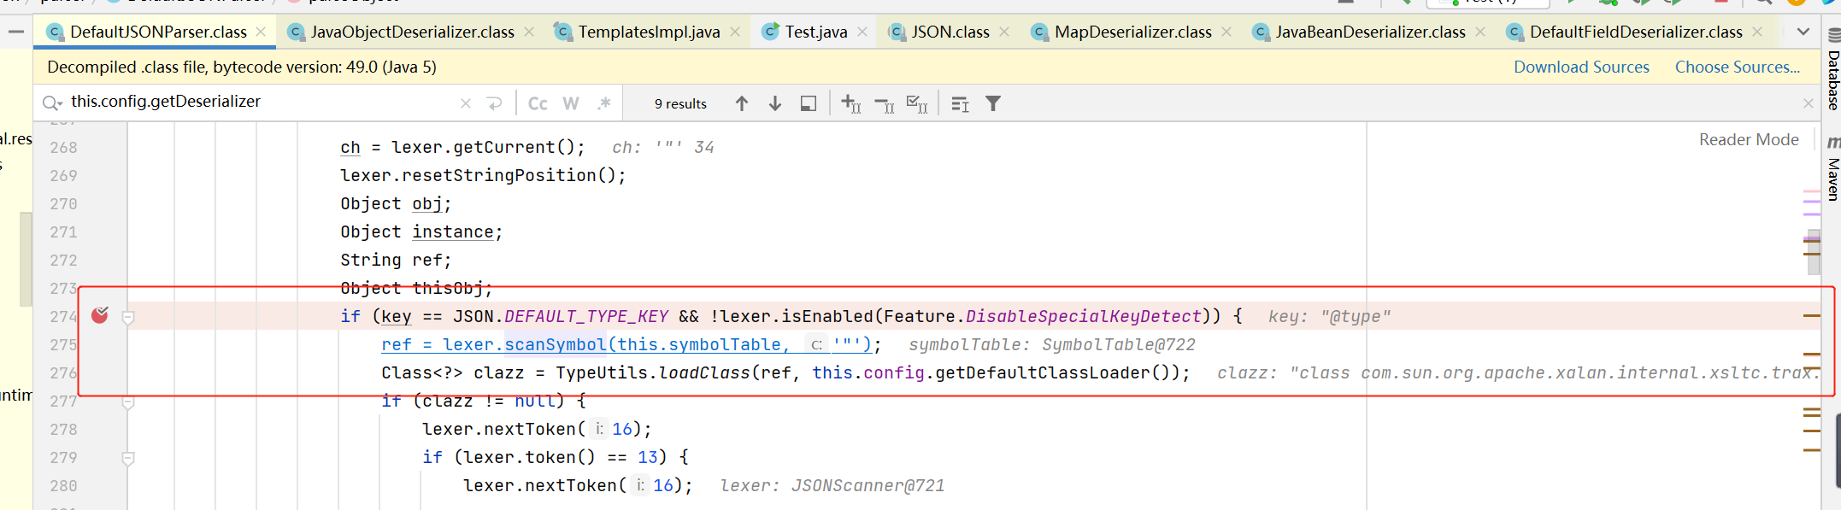
Task: Close DefaultJSONParser.class tab
Action: (x=261, y=32)
